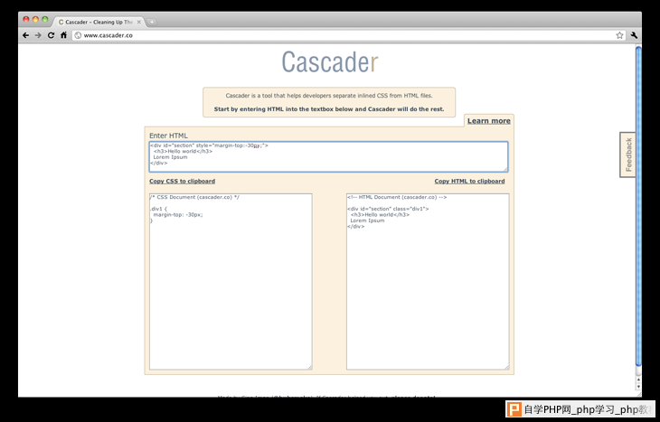Click the CSS output box resize handle
660x422 pixels.
tap(310, 367)
